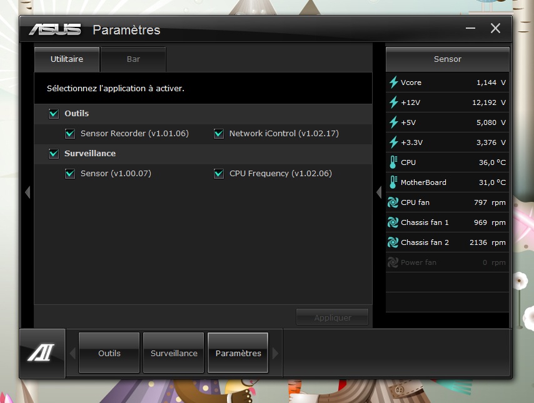Click the +12V voltage lightning icon

point(393,102)
